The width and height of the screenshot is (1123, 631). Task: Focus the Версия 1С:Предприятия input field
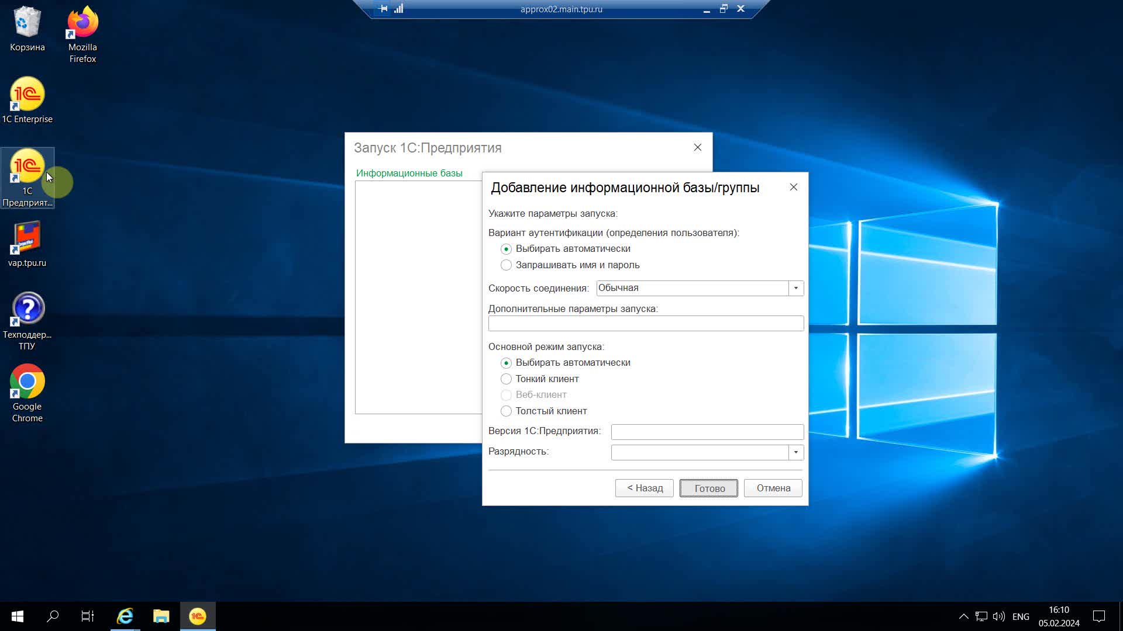coord(707,432)
